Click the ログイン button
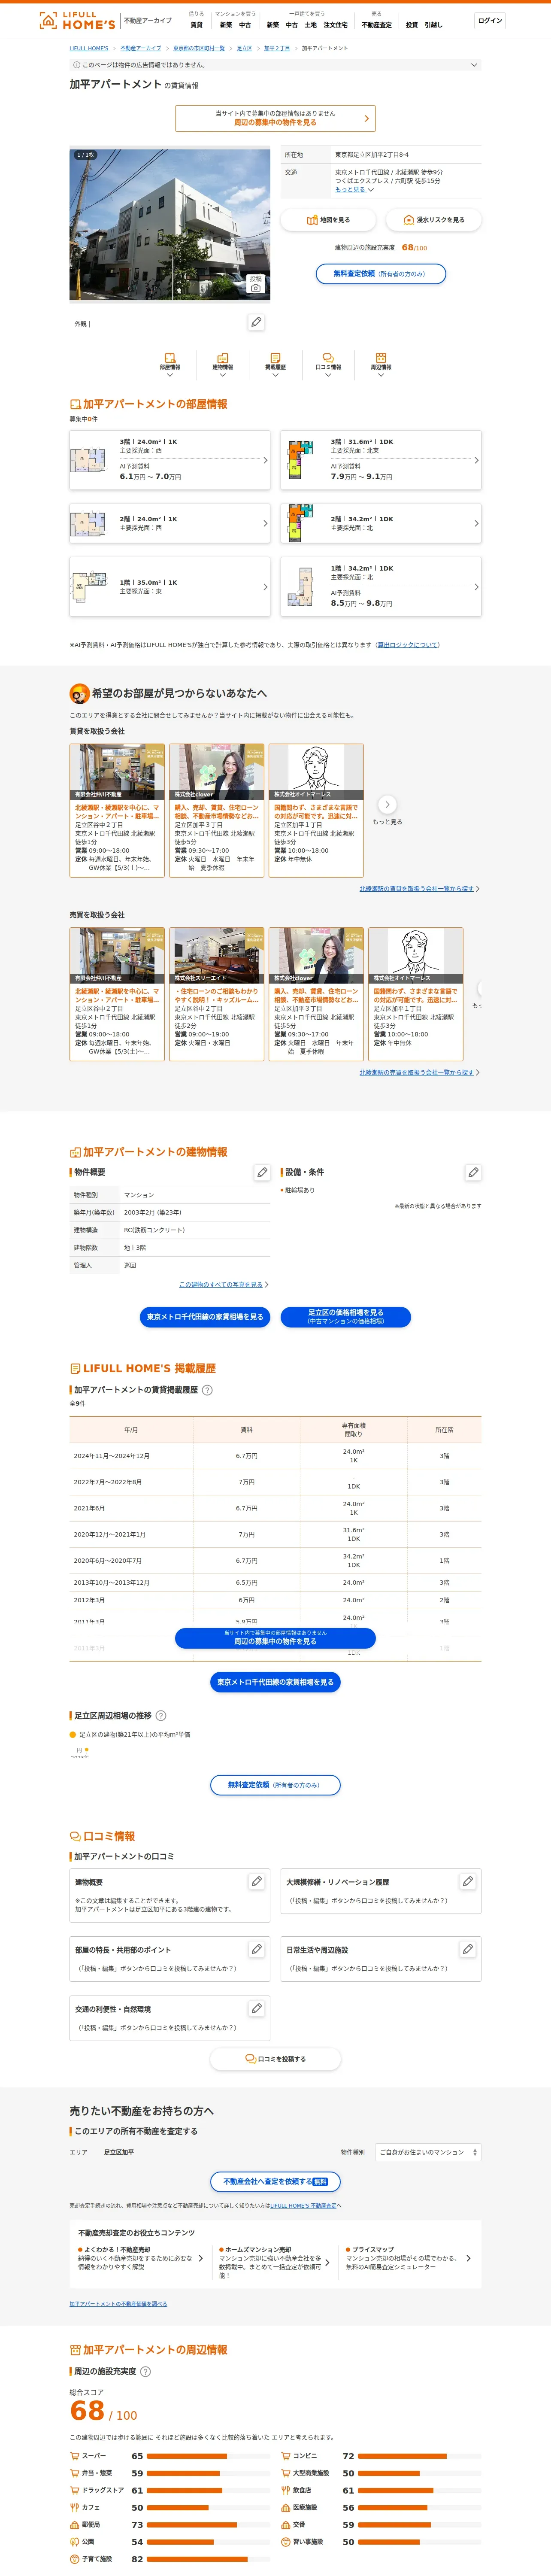The height and width of the screenshot is (2576, 551). coord(490,21)
